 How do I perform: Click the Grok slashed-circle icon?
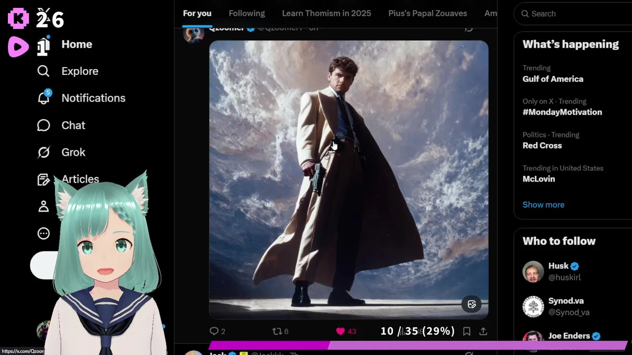tap(43, 152)
